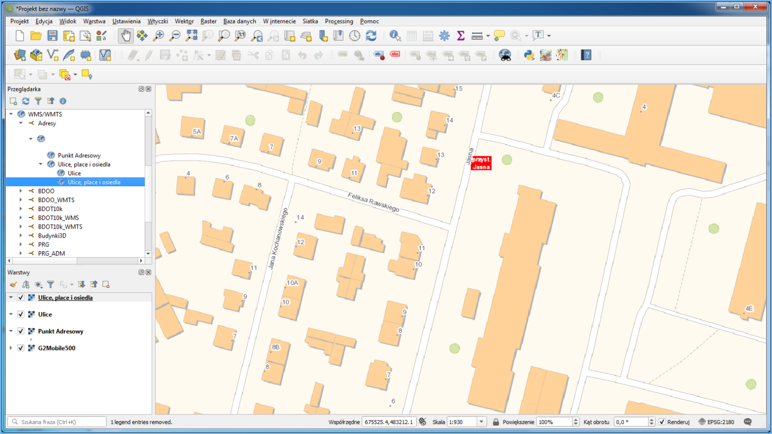Launch the Python console
772x434 pixels.
529,55
